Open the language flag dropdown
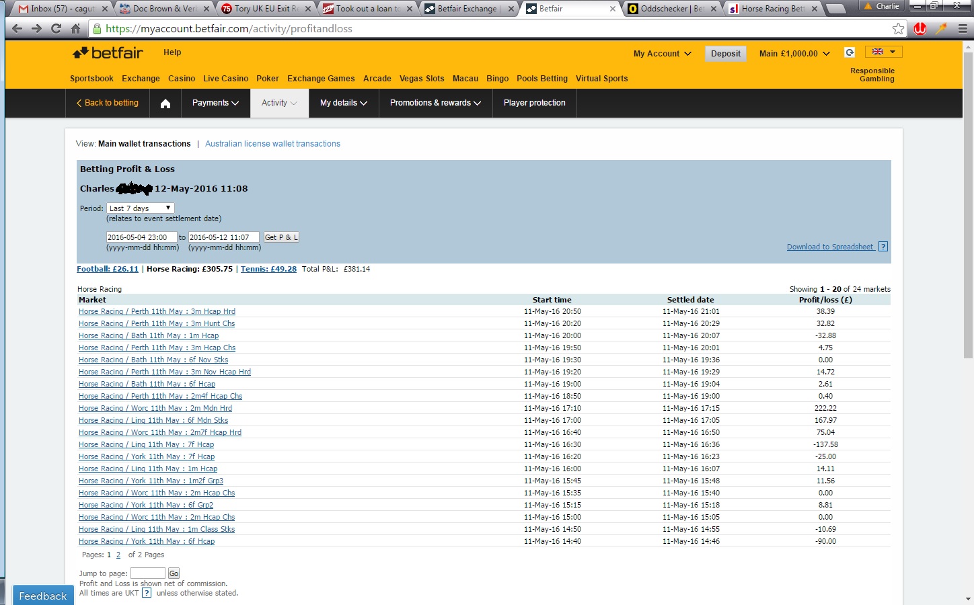This screenshot has height=605, width=974. pyautogui.click(x=883, y=52)
